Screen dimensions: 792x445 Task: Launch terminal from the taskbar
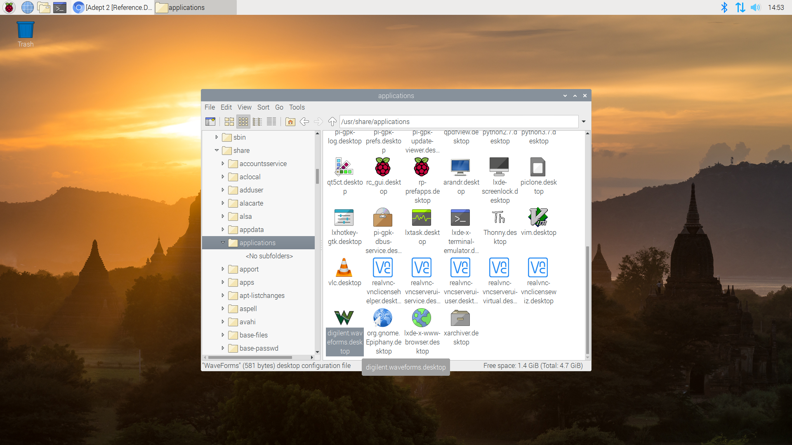point(60,7)
